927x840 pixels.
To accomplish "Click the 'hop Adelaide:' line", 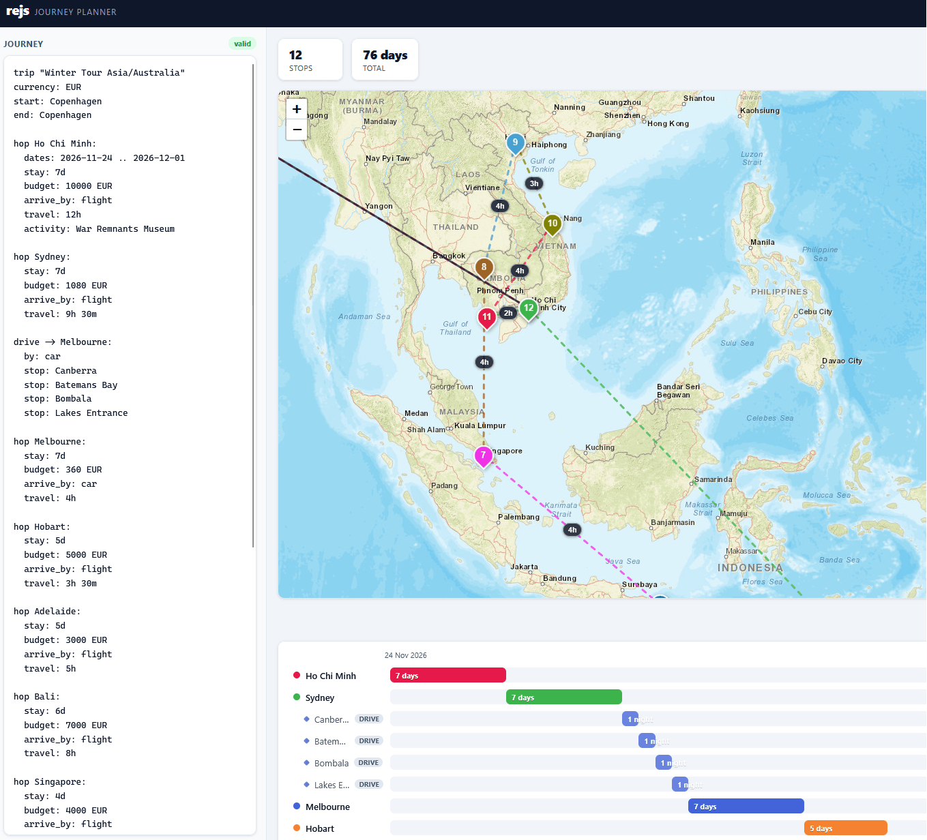I will click(x=47, y=612).
